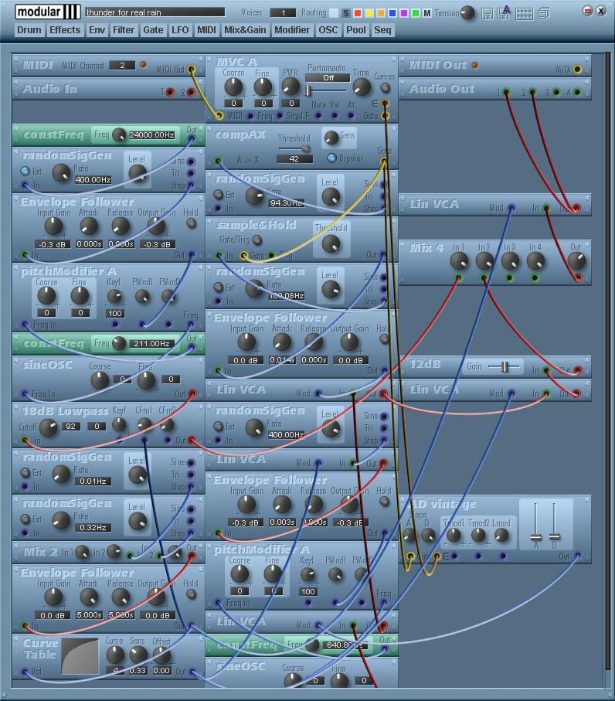
Task: Click the Curve Table graph display
Action: tap(80, 656)
